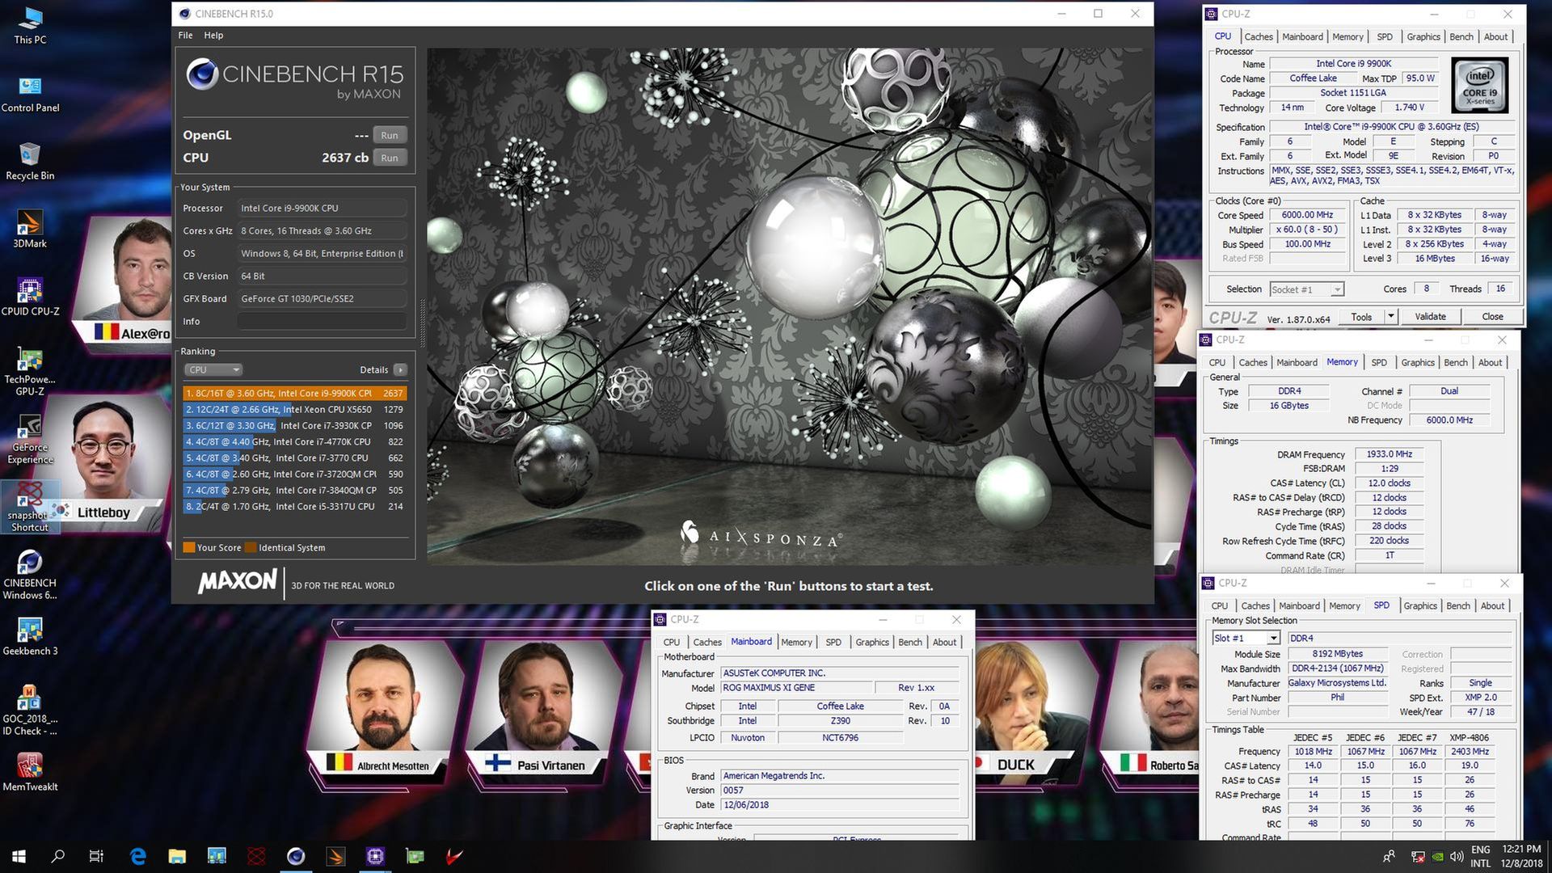Click the ENG INTL language indicator

tap(1481, 856)
